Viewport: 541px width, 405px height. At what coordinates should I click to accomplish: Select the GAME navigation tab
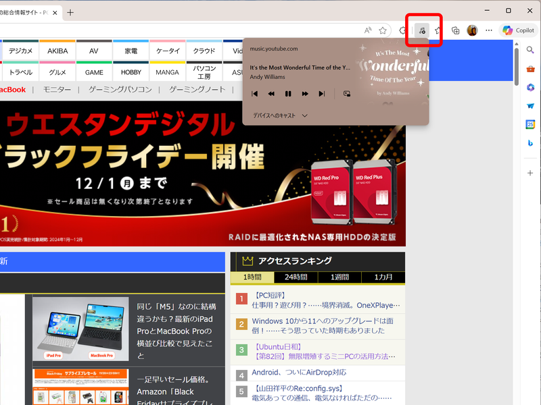tap(94, 72)
